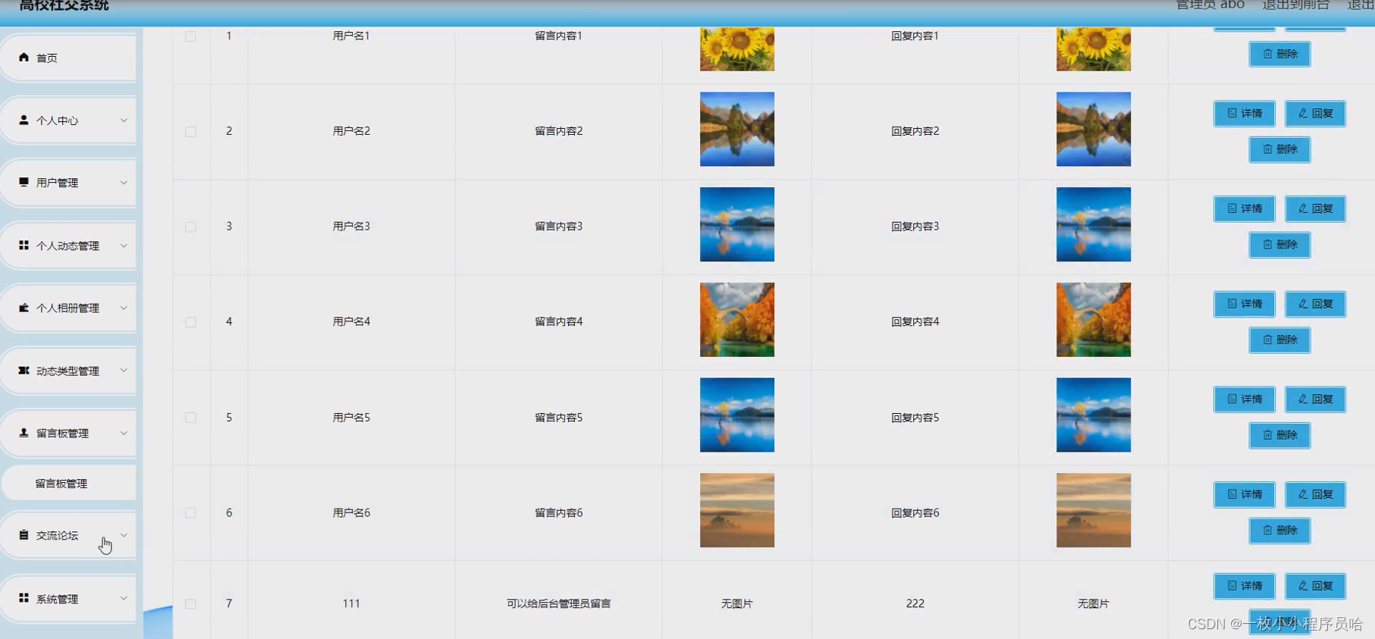Click the user icon for 留言板管理 menu
The width and height of the screenshot is (1375, 639).
point(24,432)
